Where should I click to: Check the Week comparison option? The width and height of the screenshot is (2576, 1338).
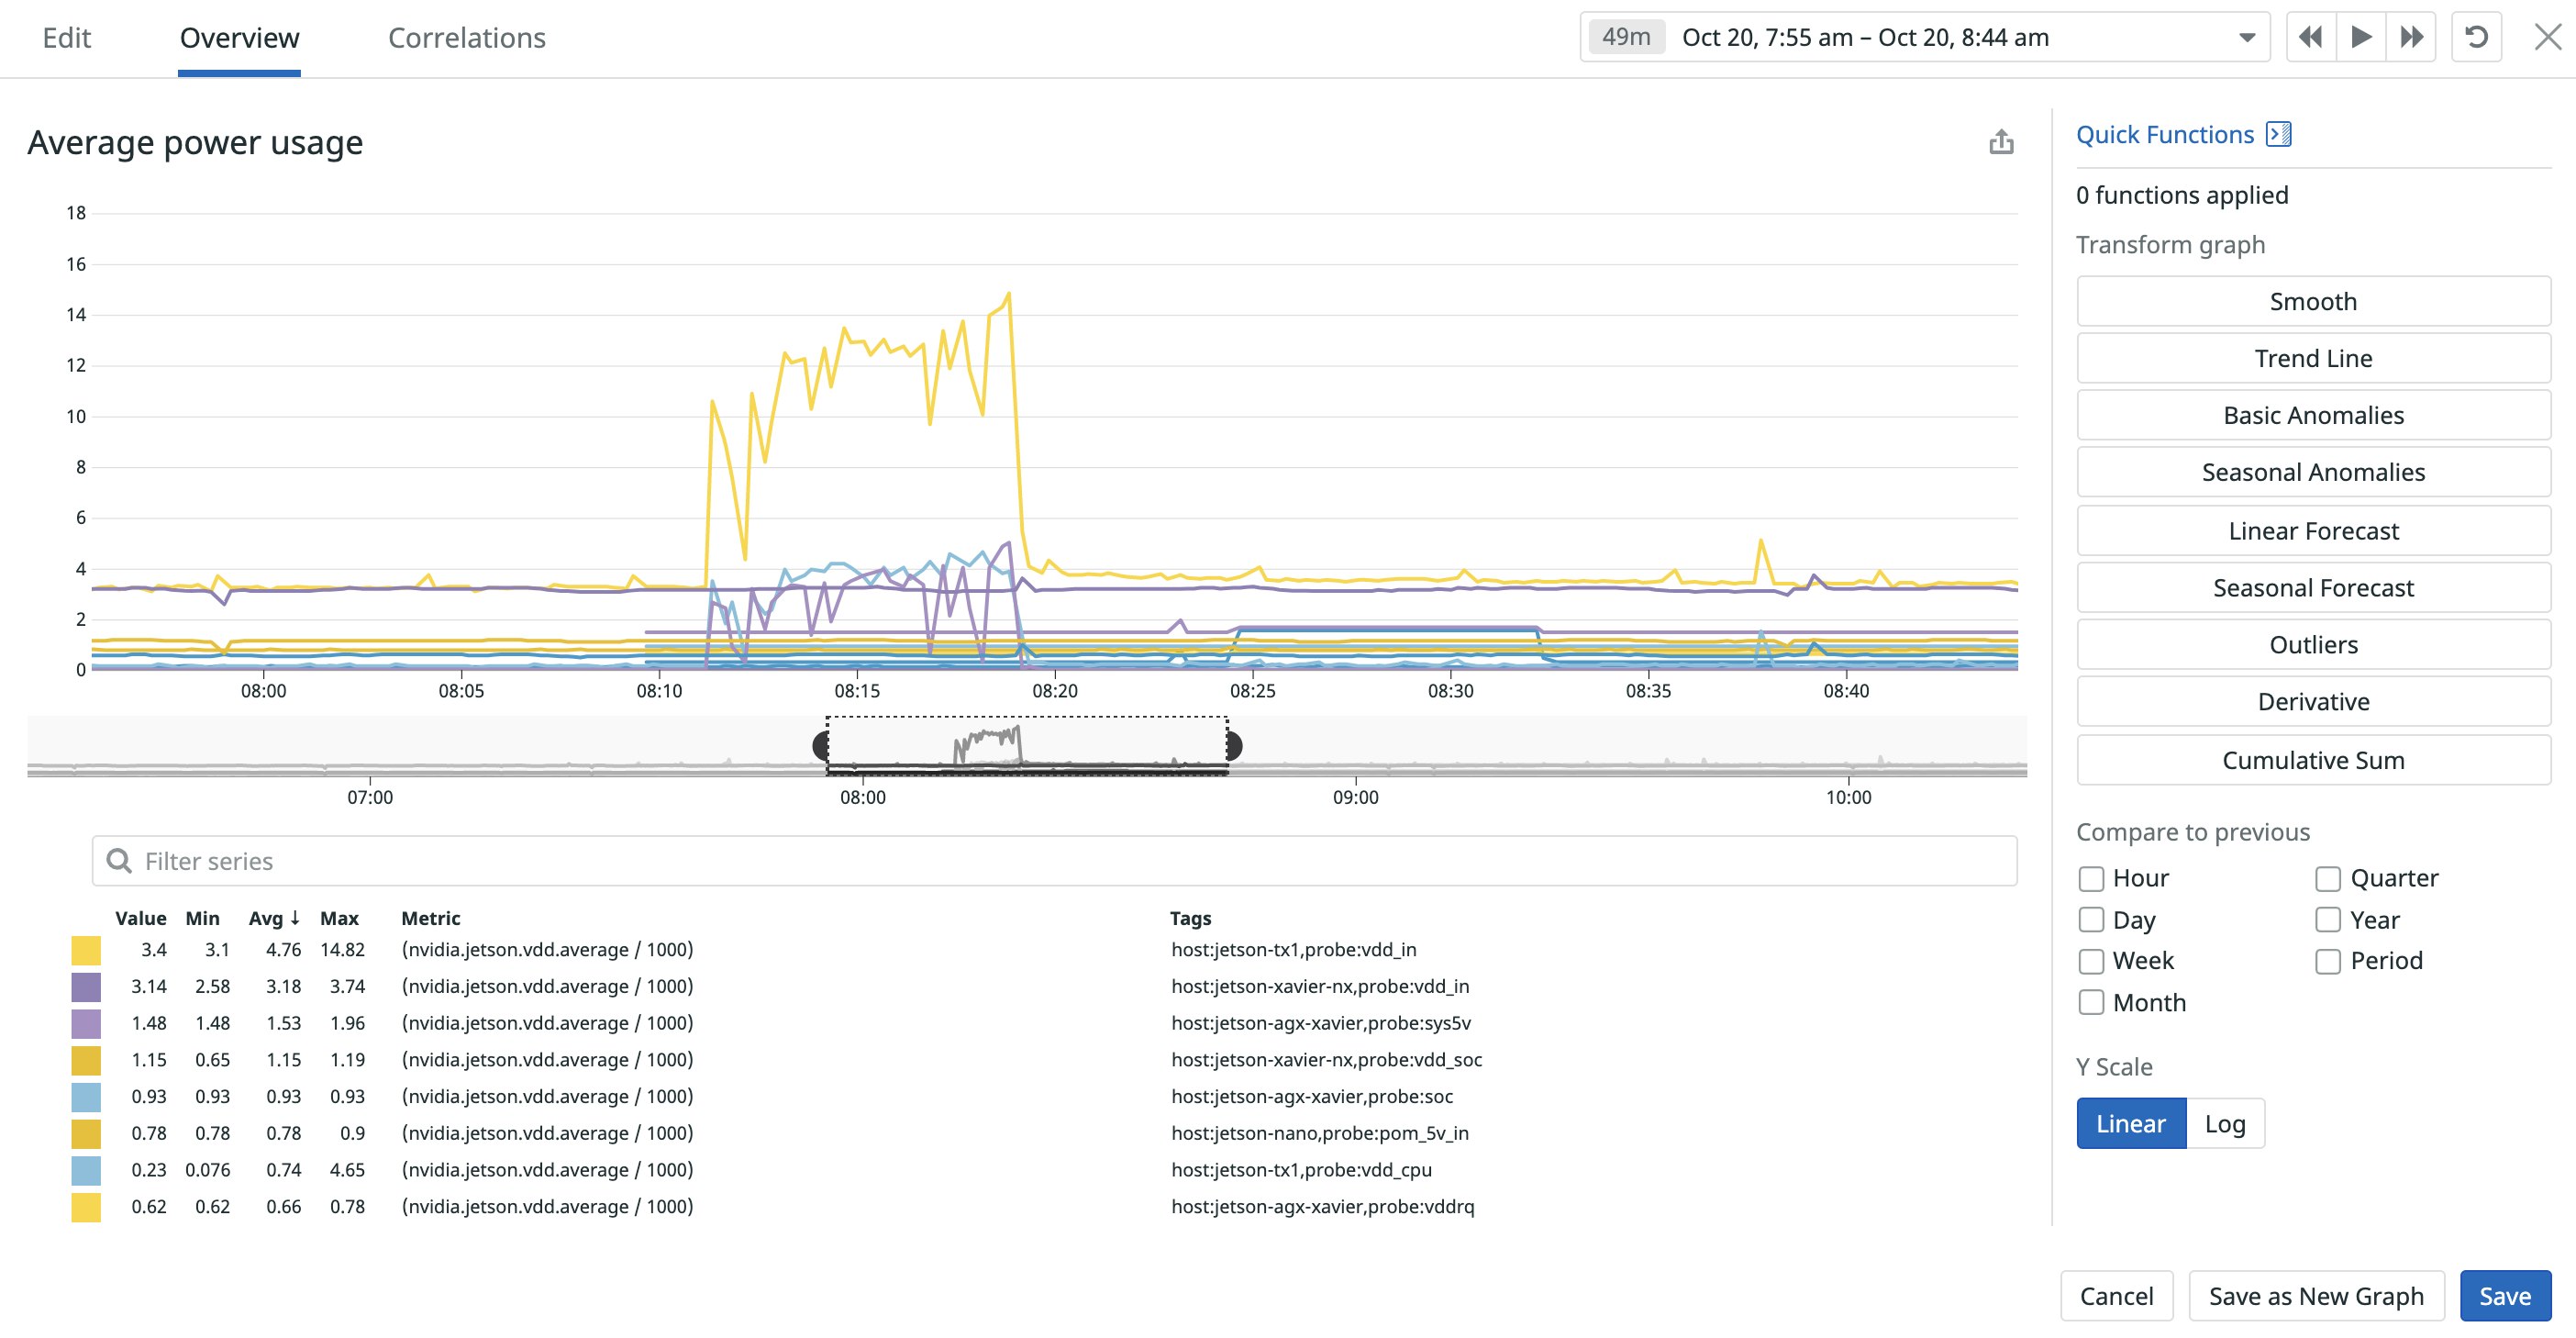[2092, 961]
